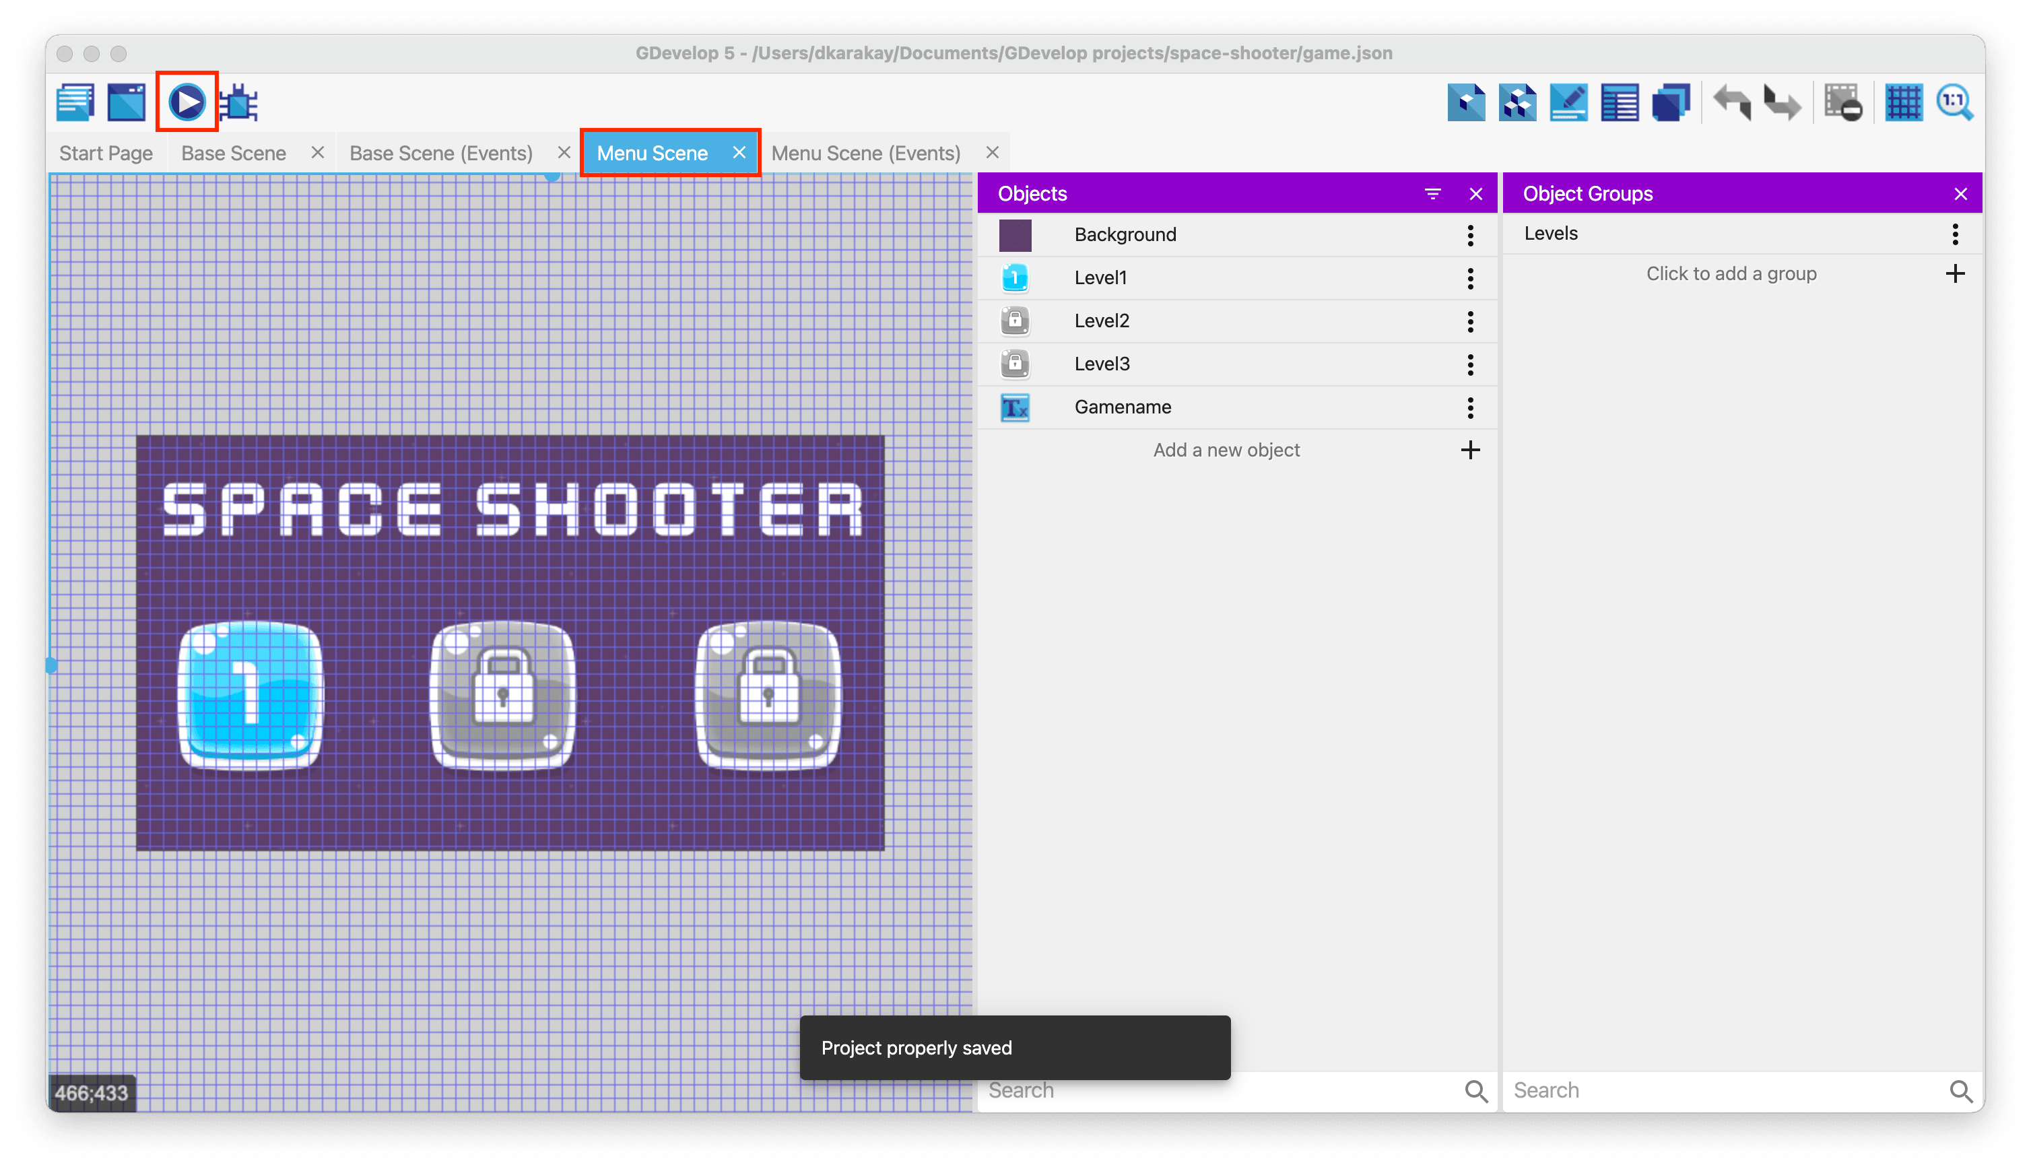Image resolution: width=2031 pixels, height=1169 pixels.
Task: Click the blue window icon beside project manager
Action: (127, 103)
